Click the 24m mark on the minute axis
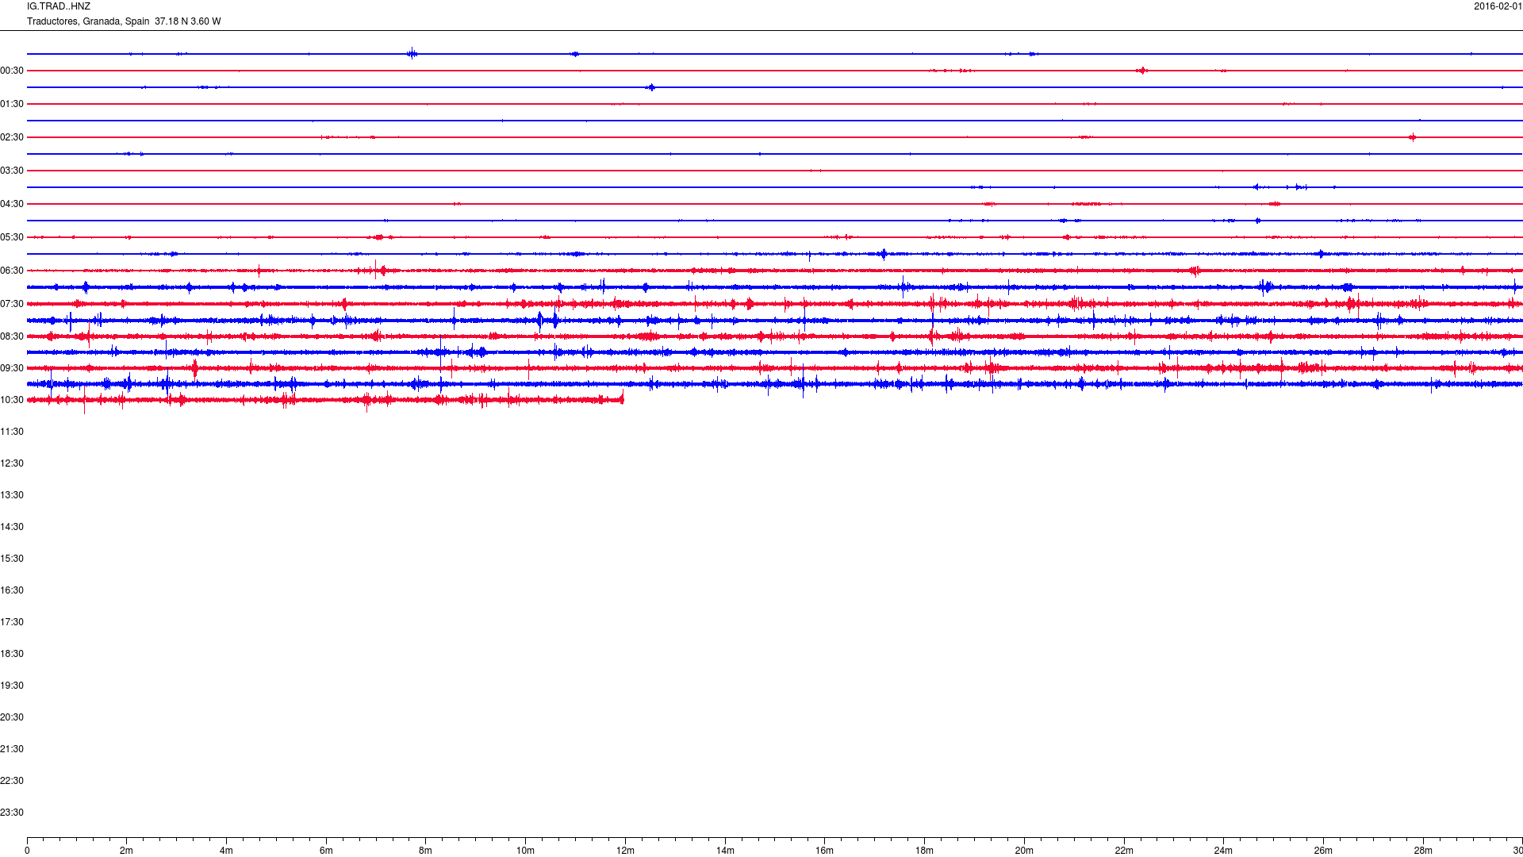This screenshot has height=857, width=1523. [1223, 851]
